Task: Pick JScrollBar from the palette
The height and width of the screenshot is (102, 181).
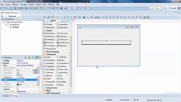Action: point(61,82)
